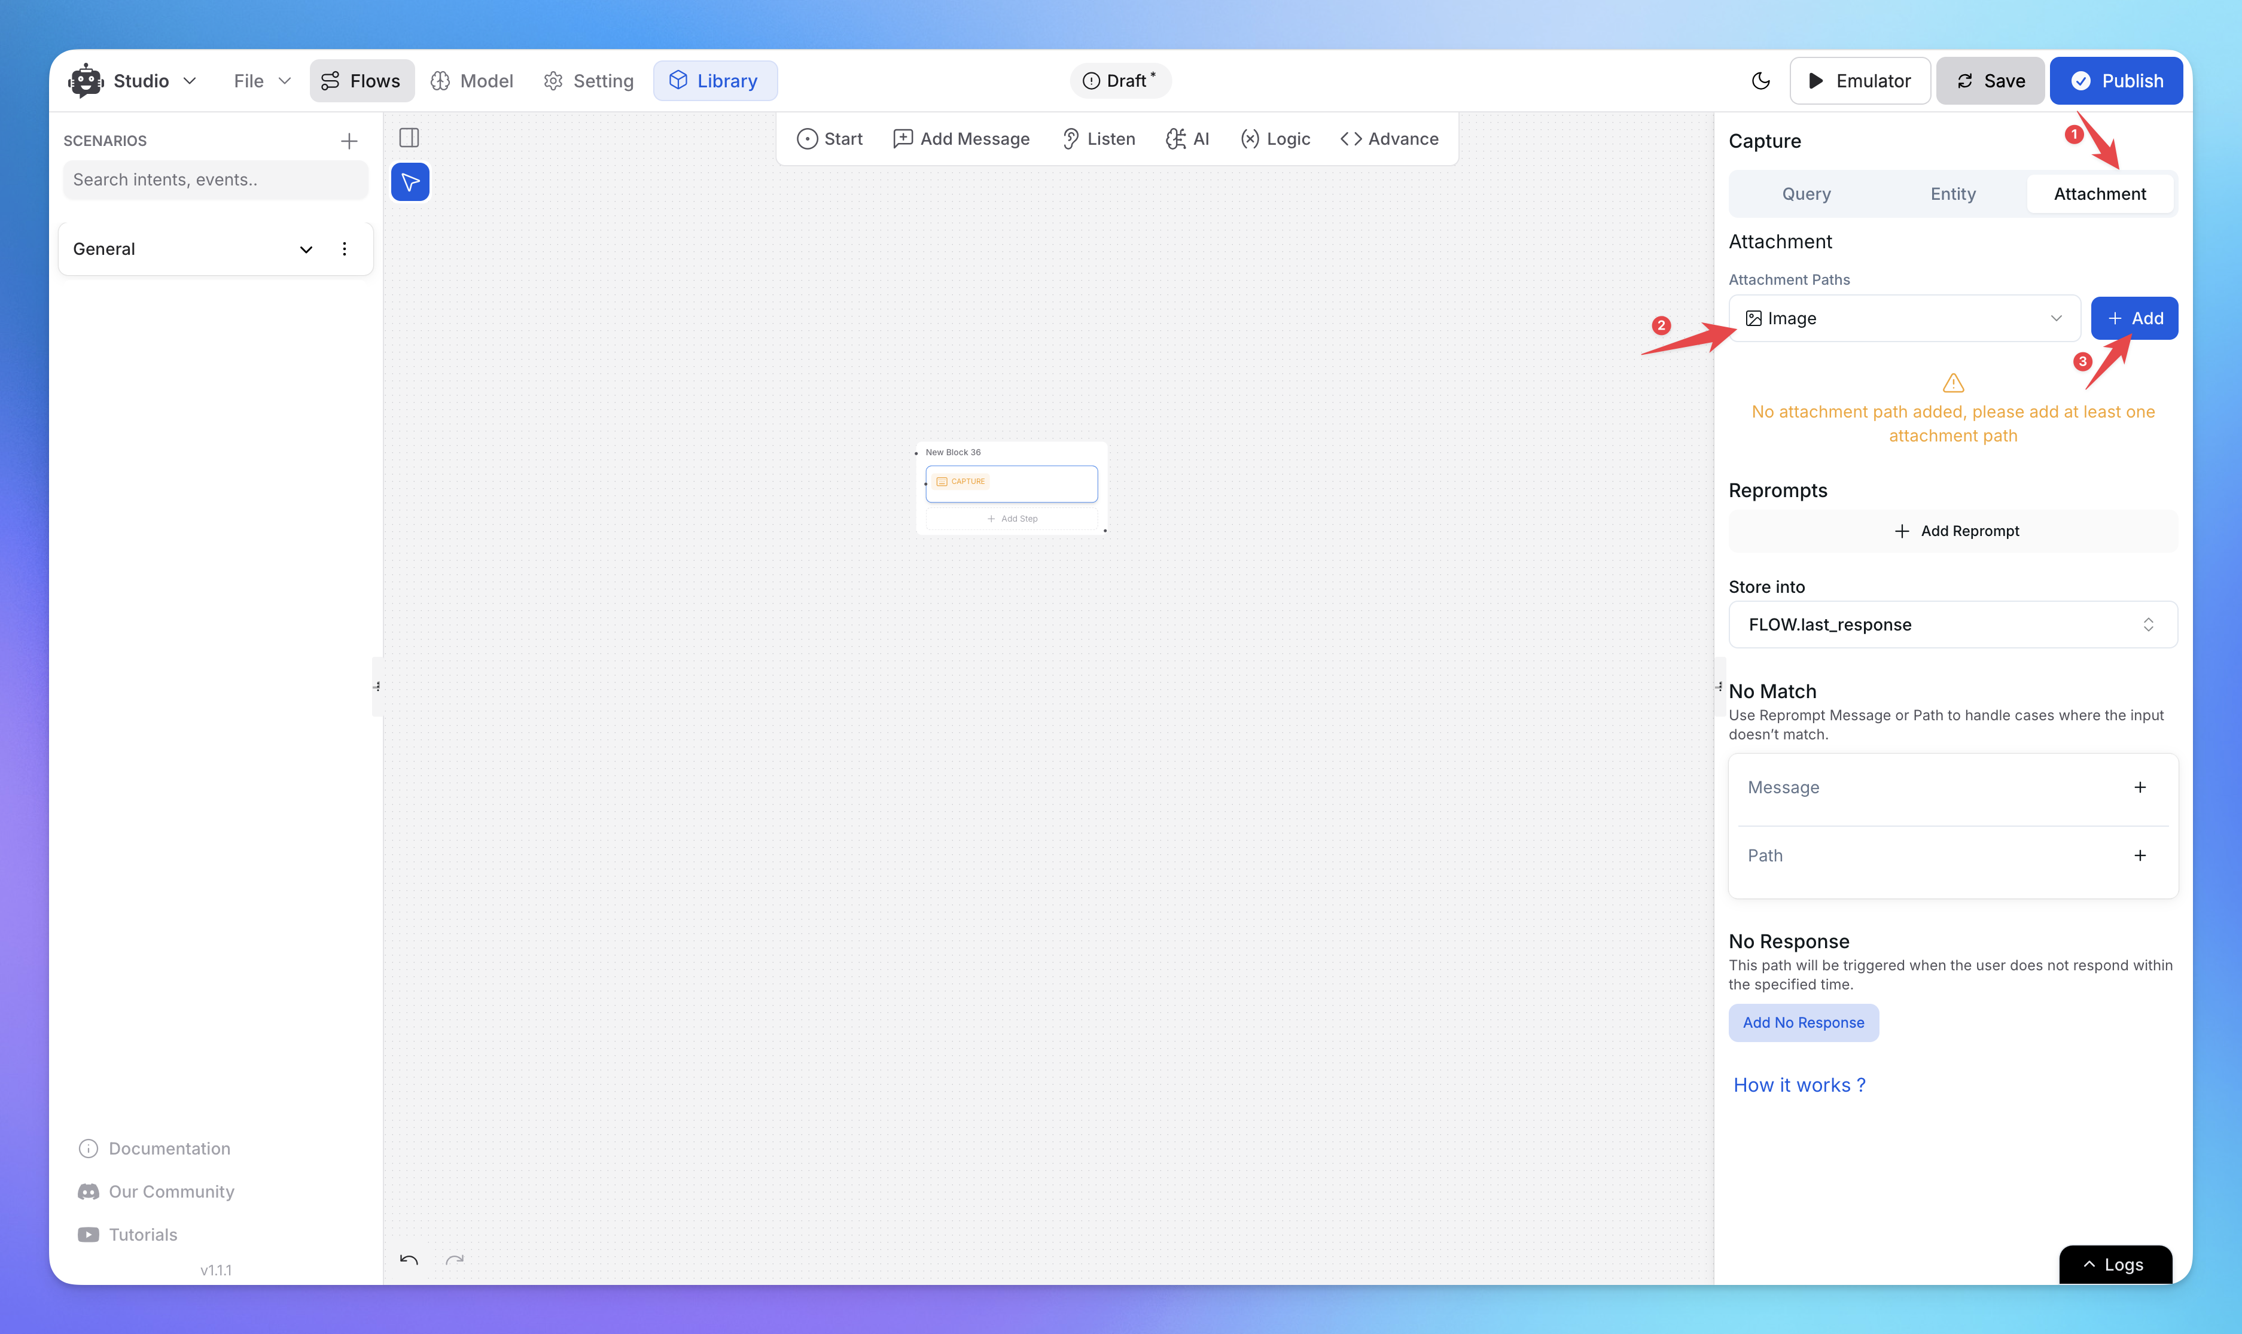
Task: Open the Documentation link
Action: pyautogui.click(x=154, y=1149)
